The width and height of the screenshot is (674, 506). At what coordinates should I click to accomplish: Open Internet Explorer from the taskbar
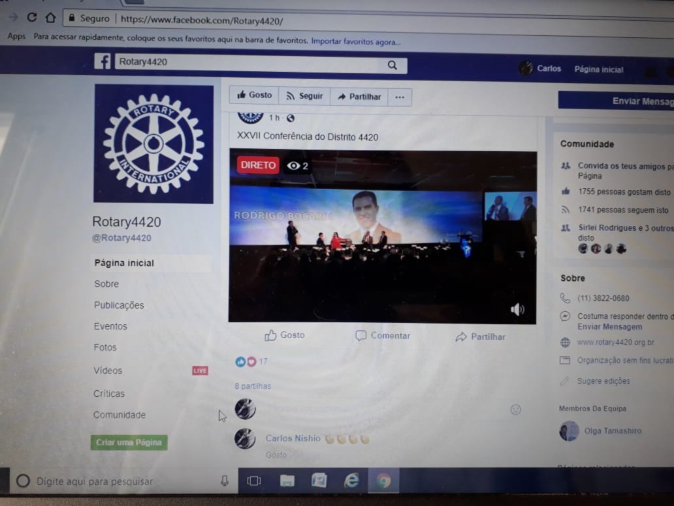coord(351,481)
